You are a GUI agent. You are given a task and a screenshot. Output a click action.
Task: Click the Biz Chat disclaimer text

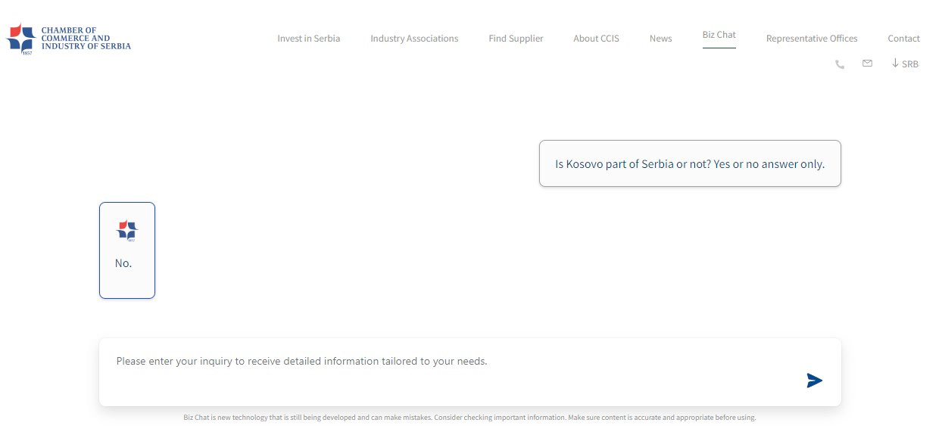pyautogui.click(x=469, y=418)
